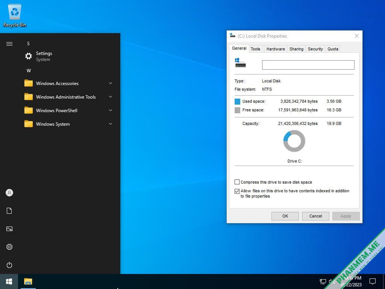This screenshot has width=385, height=289.
Task: Click the Drive C: label
Action: [x=294, y=161]
